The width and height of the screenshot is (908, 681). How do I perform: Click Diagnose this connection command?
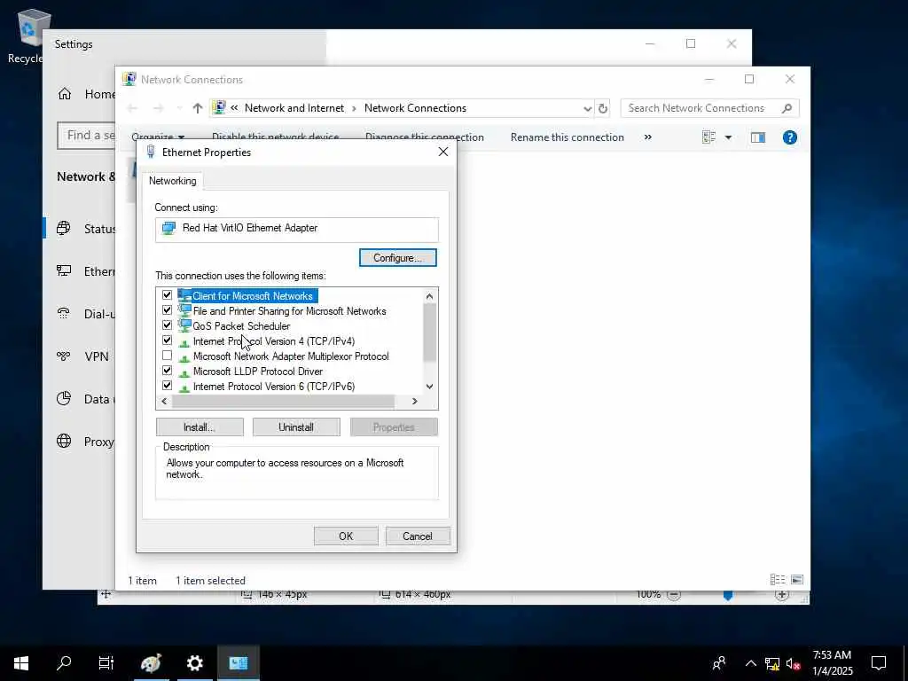(x=425, y=137)
